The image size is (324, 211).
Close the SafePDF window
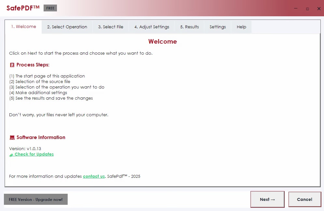[319, 9]
